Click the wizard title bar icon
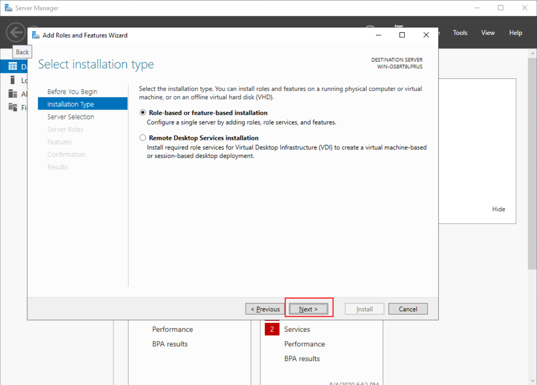This screenshot has width=537, height=385. click(x=36, y=35)
